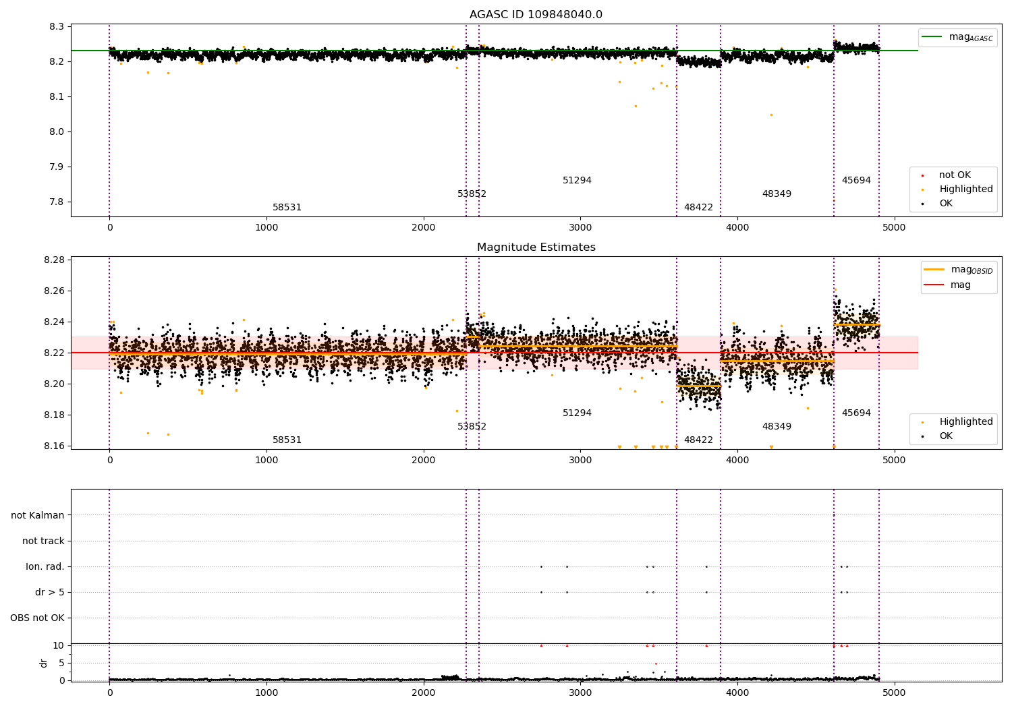The image size is (1012, 708).
Task: Click label 48422 in Magnitude Estimates panel
Action: click(698, 440)
